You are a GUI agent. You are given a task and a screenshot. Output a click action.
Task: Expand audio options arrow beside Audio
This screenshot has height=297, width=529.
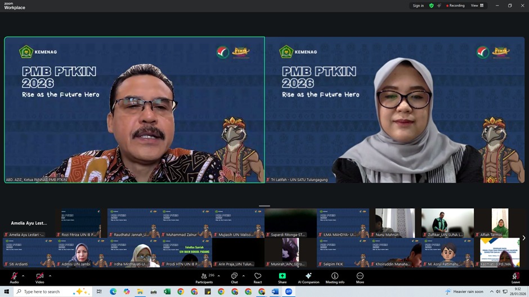23,276
